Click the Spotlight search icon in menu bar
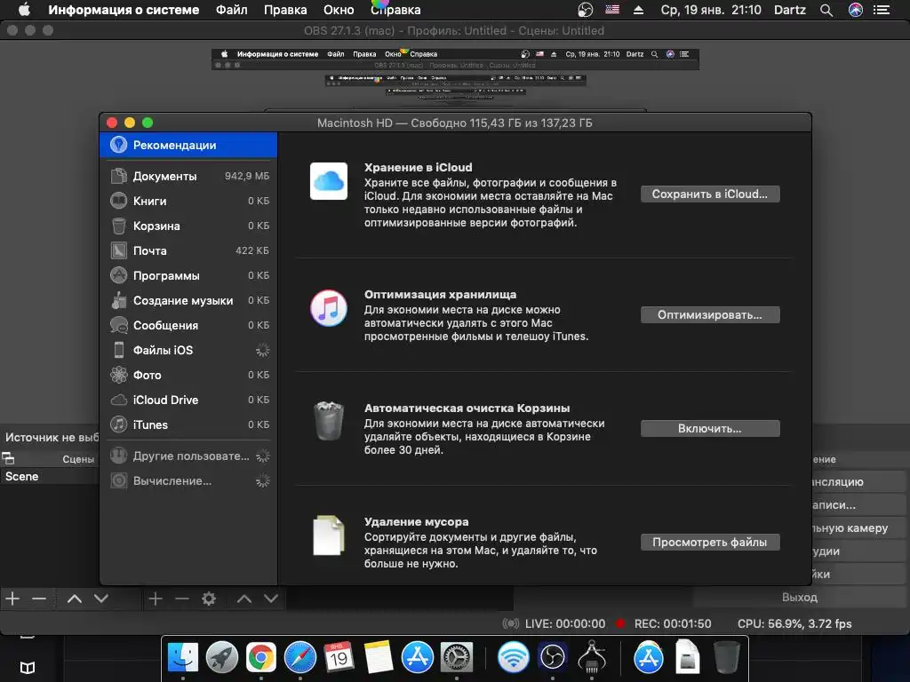Viewport: 910px width, 682px height. (x=826, y=10)
